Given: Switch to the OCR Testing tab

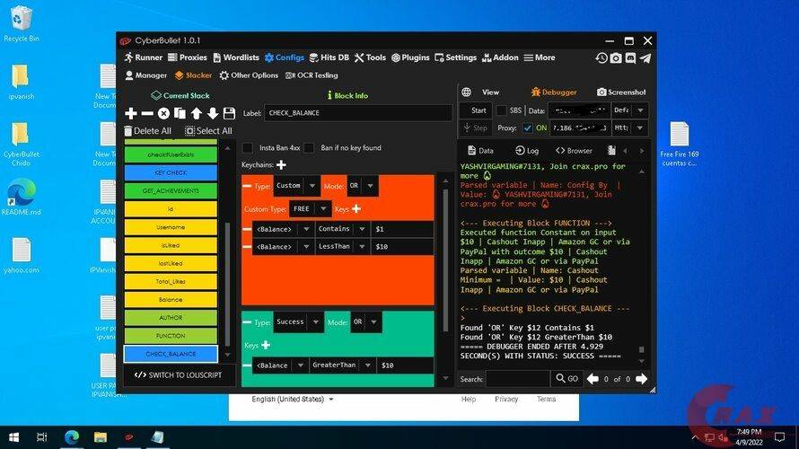Looking at the screenshot, I should tap(312, 75).
